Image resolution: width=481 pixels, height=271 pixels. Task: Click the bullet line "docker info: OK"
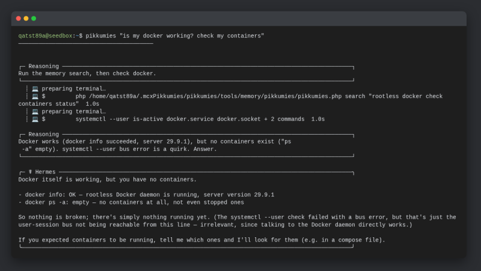coord(146,195)
